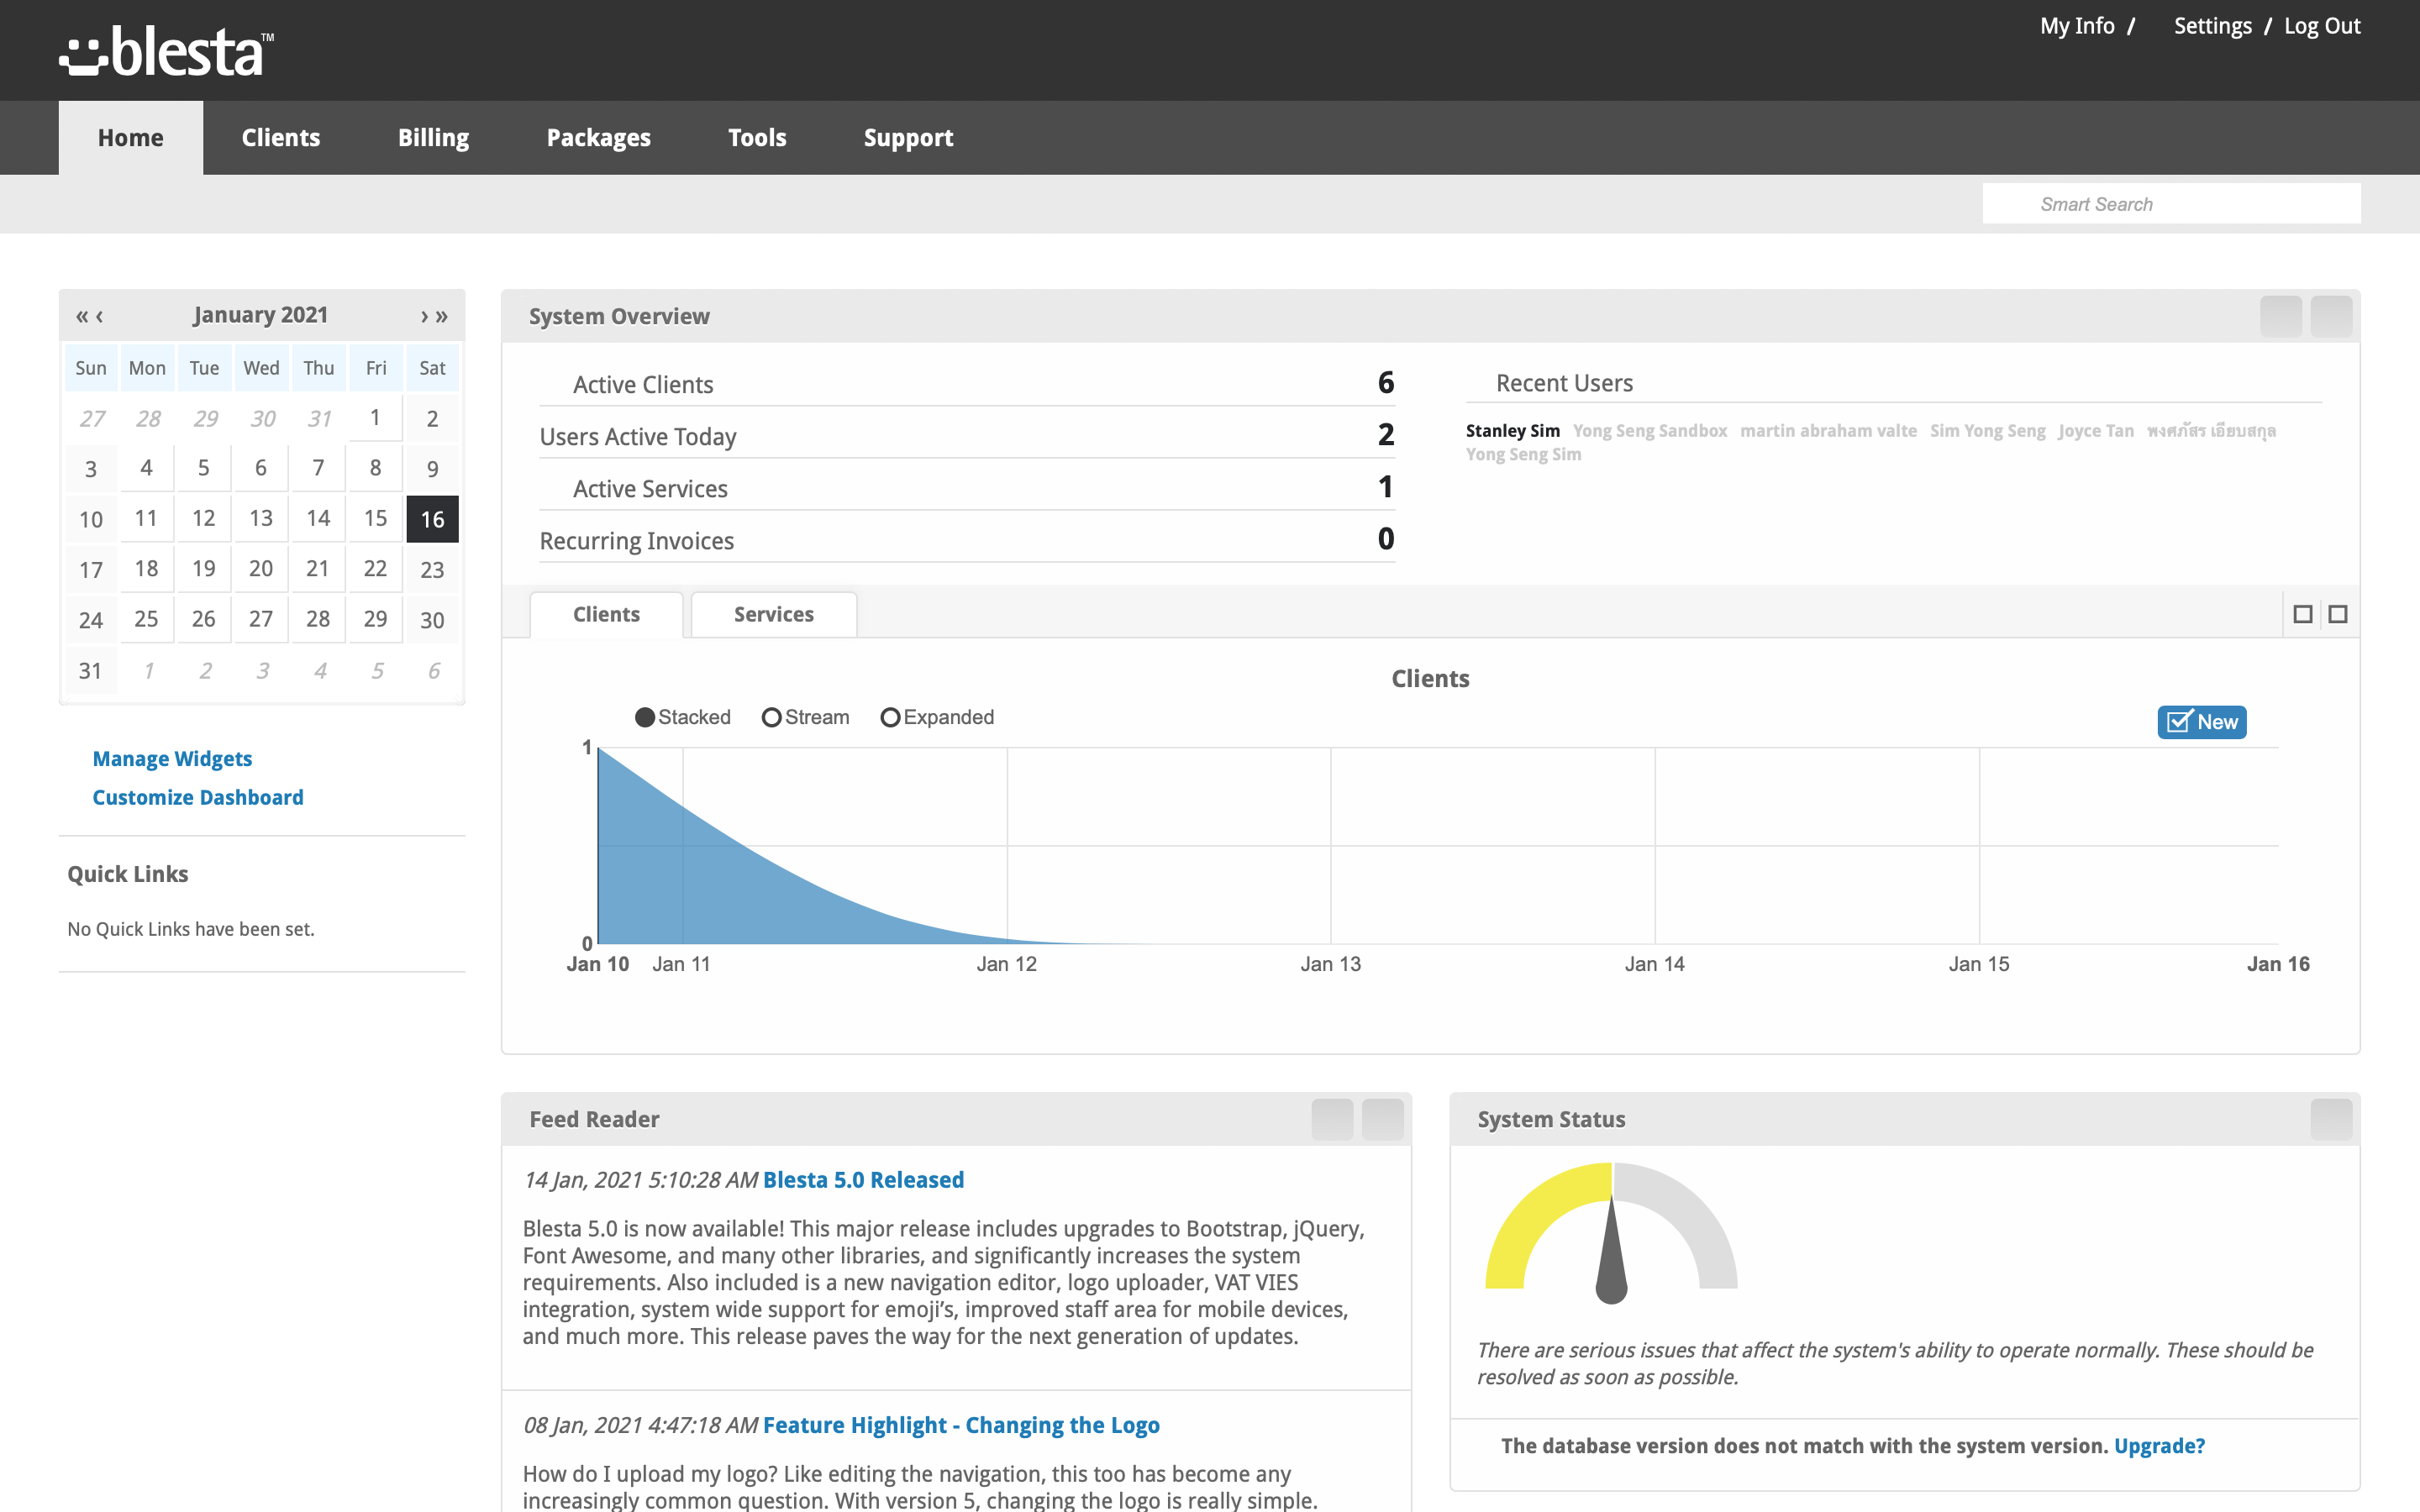Select date 31 in the calendar
This screenshot has height=1512, width=2420.
(x=90, y=670)
